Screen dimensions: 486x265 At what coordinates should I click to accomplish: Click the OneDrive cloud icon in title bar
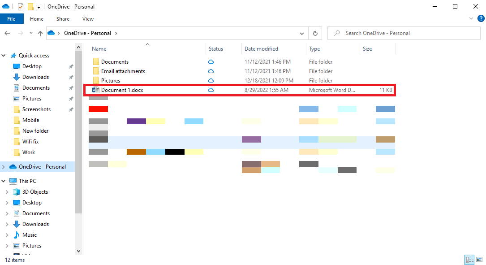click(x=6, y=6)
